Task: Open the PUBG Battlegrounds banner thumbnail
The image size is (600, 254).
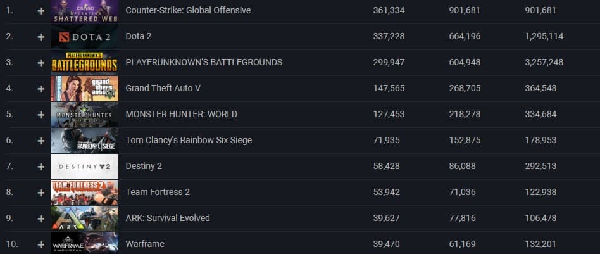Action: (x=84, y=63)
